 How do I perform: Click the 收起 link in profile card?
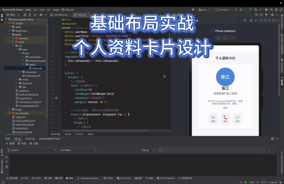coord(225,107)
